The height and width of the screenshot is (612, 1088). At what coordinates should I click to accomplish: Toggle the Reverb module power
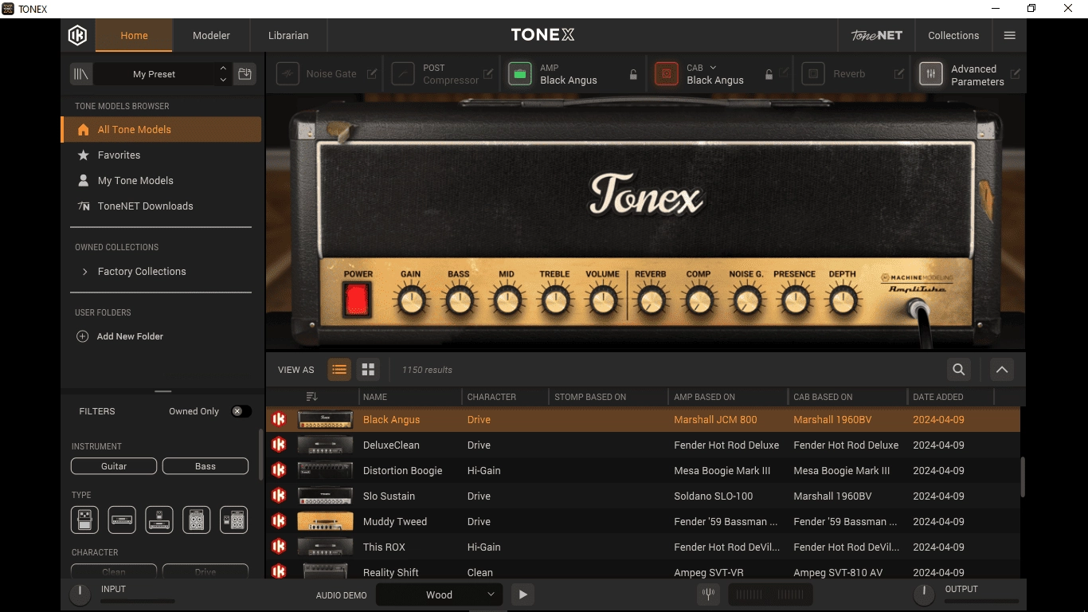pos(812,74)
